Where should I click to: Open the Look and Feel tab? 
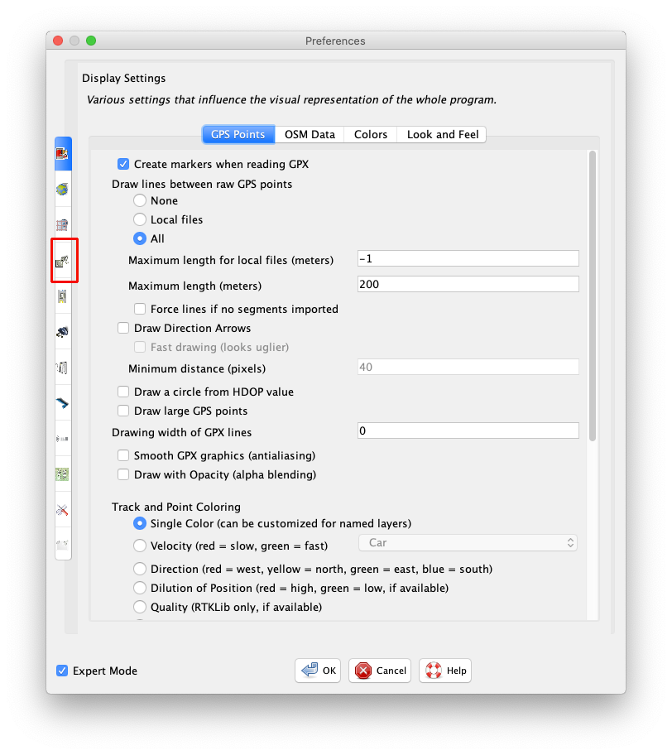coord(442,134)
